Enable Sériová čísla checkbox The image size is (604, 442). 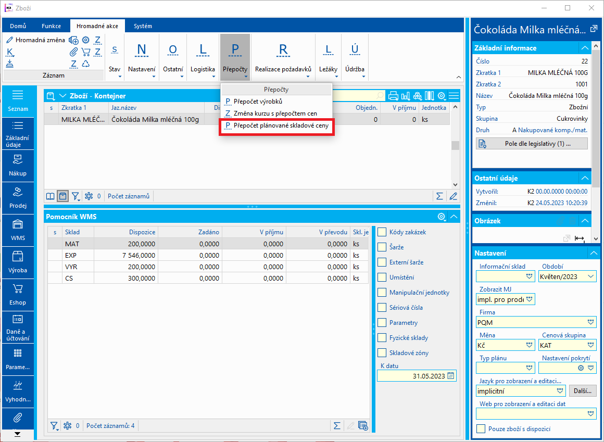pyautogui.click(x=382, y=308)
